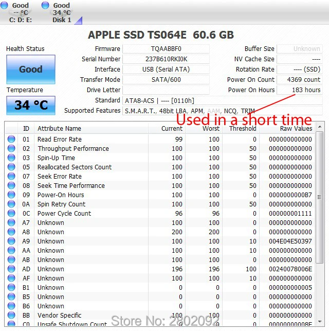Click the Standard field ATA8-ACS
Viewport: 329px width, 331px height.
click(x=223, y=100)
